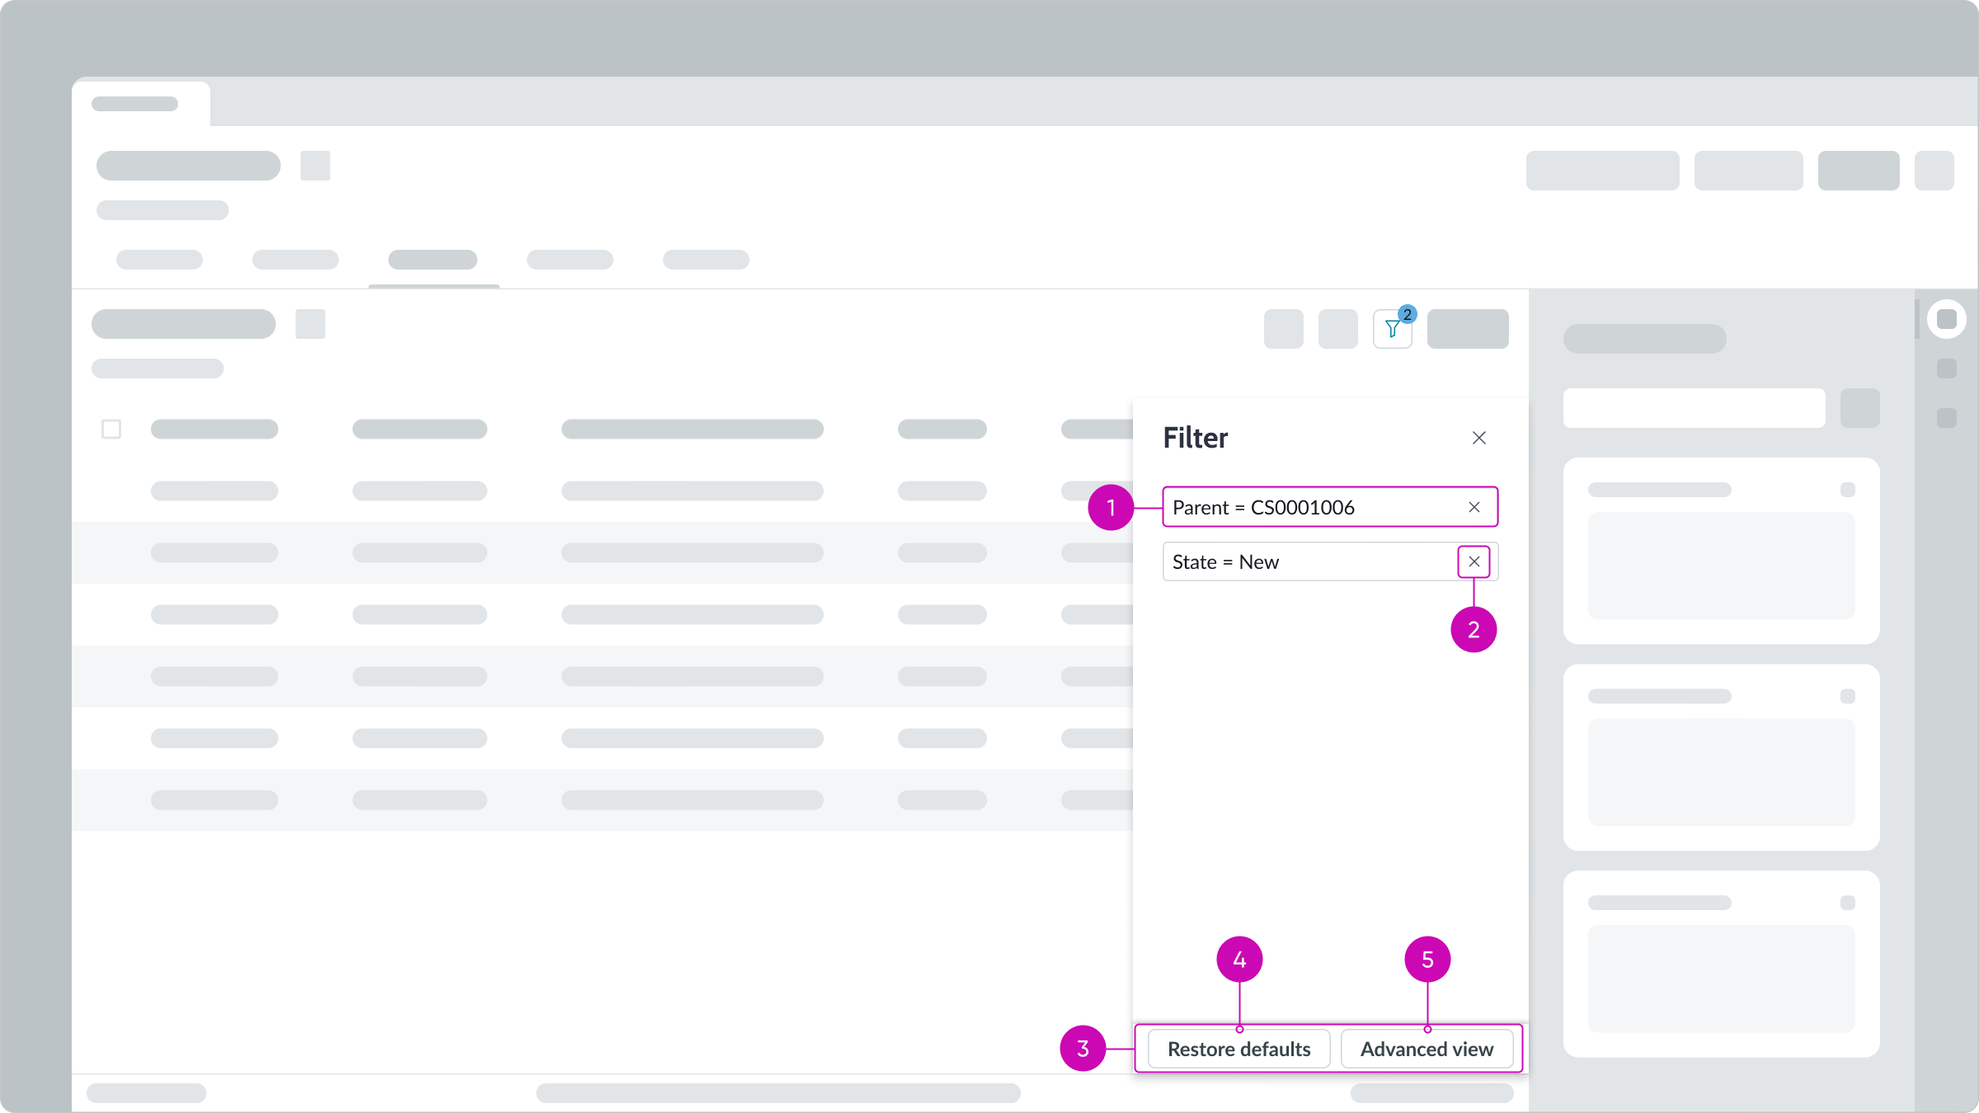1979x1113 pixels.
Task: Open the Advanced view button
Action: tap(1427, 1049)
